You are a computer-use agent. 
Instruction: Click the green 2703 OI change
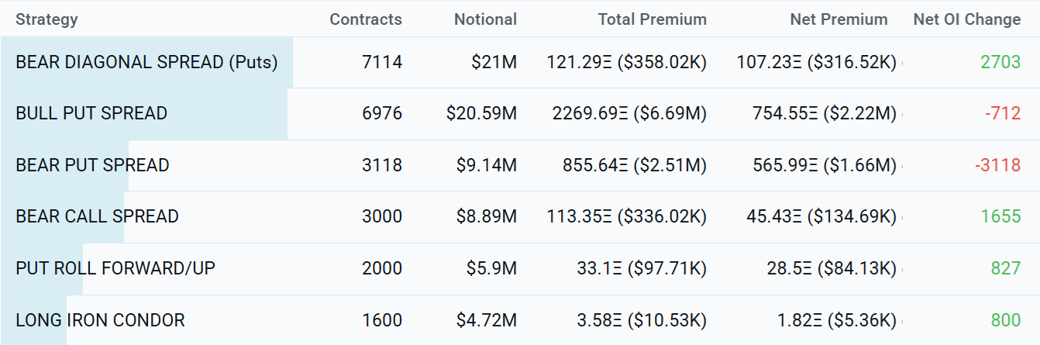pos(1000,62)
